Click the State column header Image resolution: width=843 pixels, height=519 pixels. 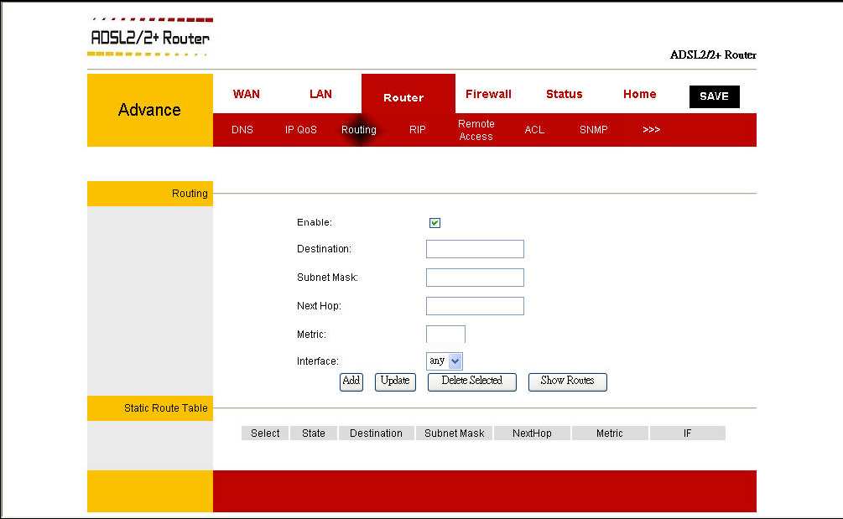[x=314, y=433]
